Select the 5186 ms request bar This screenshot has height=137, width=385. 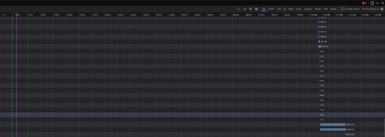point(333,129)
